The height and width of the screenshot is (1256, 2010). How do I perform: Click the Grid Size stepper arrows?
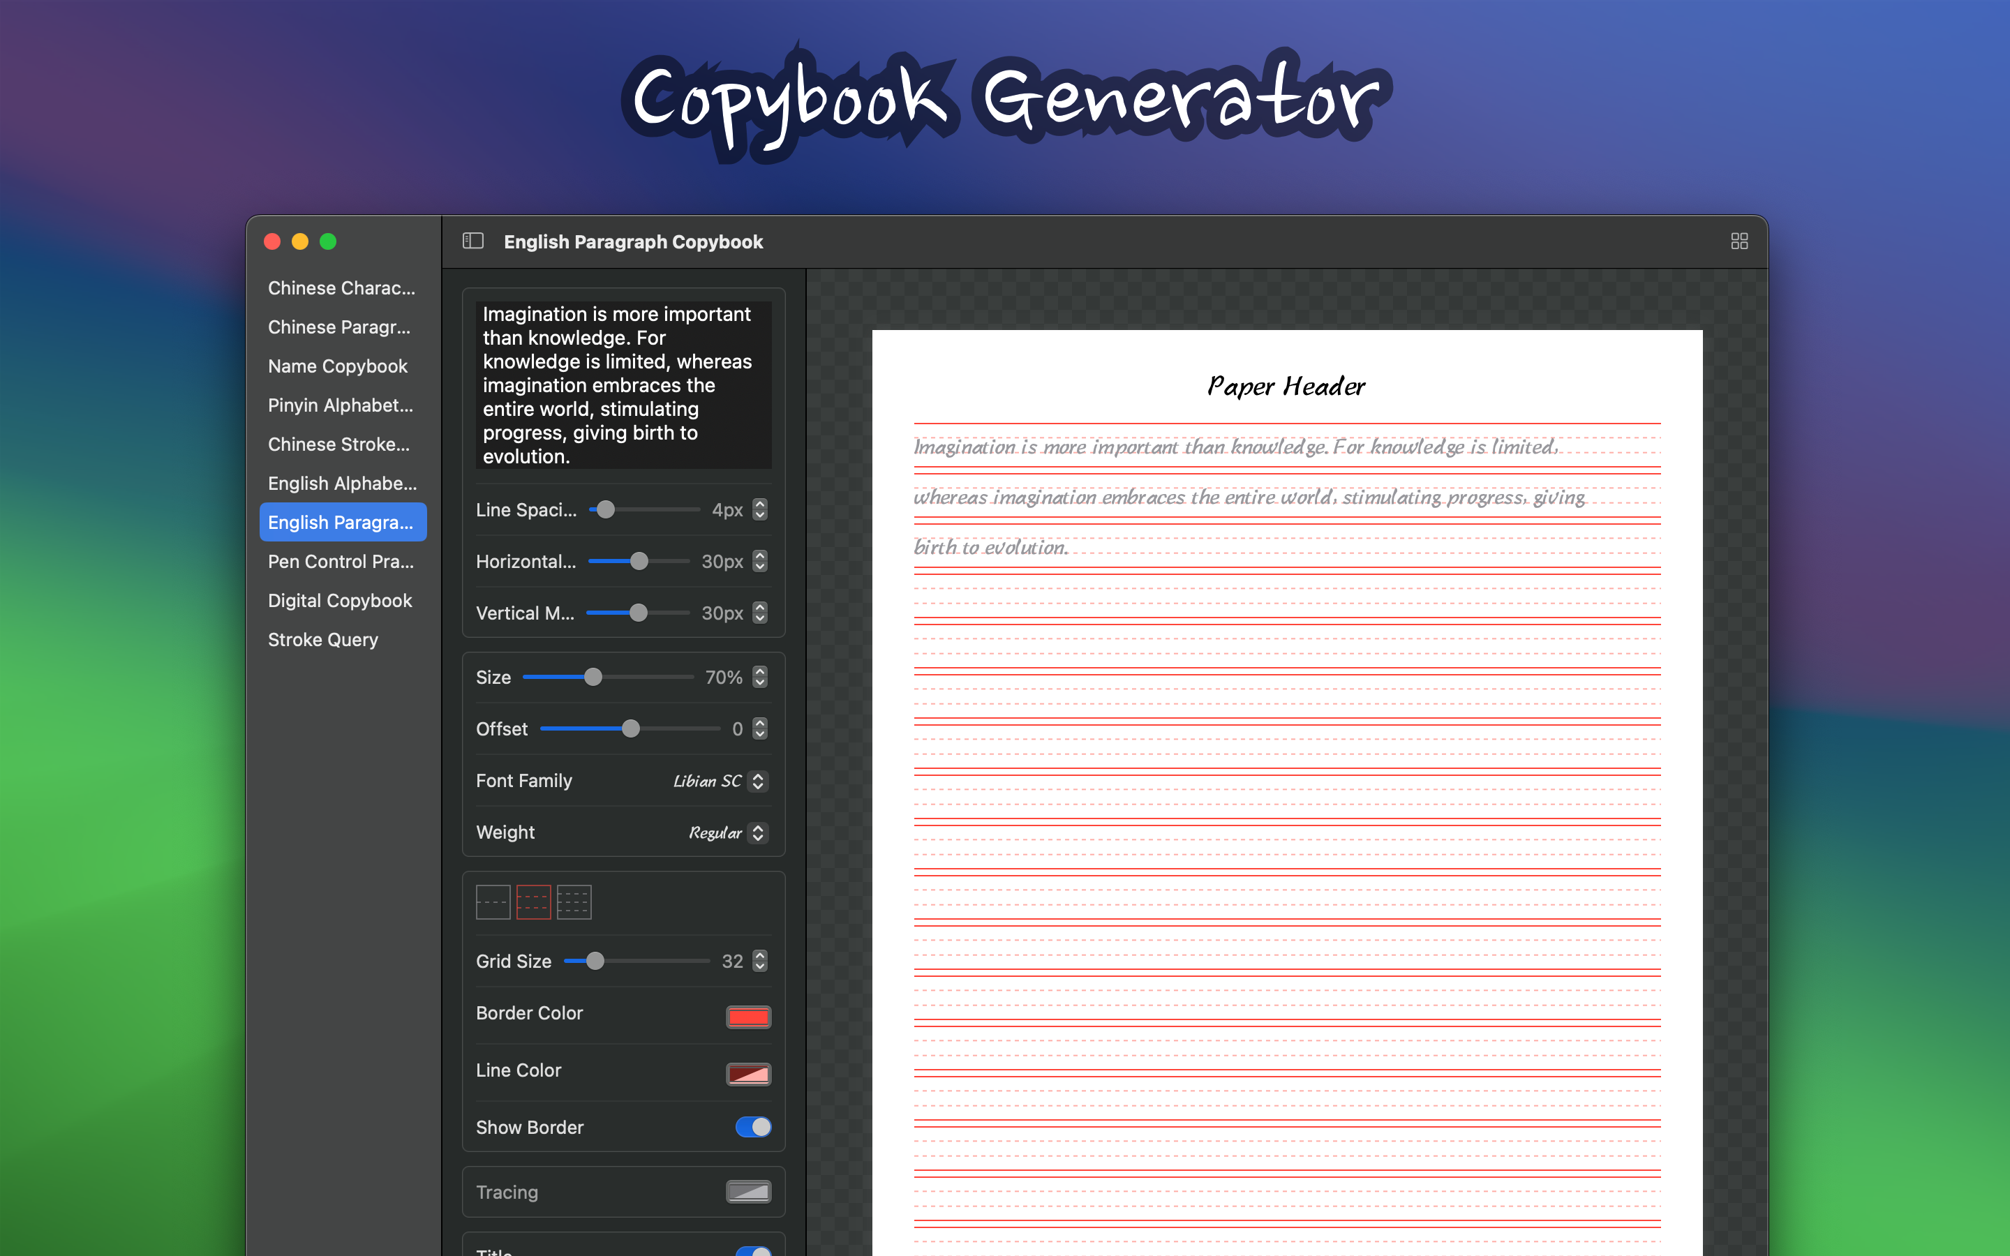click(760, 961)
